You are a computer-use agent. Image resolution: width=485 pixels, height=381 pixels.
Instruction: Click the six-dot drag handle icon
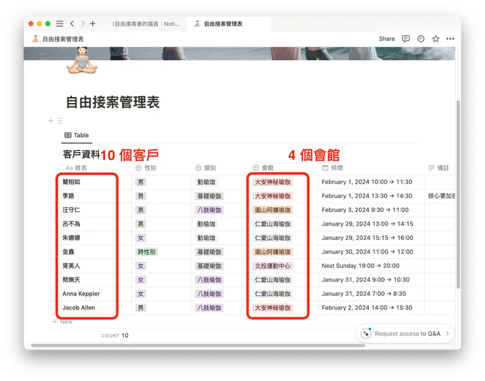60,121
